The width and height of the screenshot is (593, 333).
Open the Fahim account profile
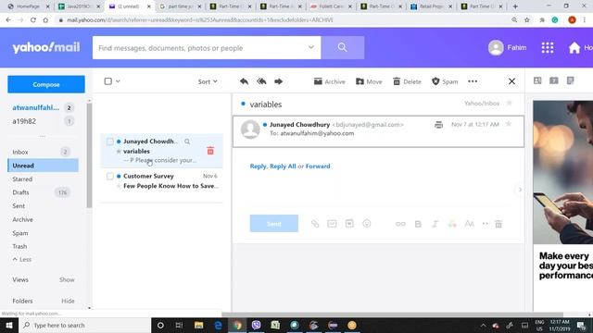(x=507, y=47)
